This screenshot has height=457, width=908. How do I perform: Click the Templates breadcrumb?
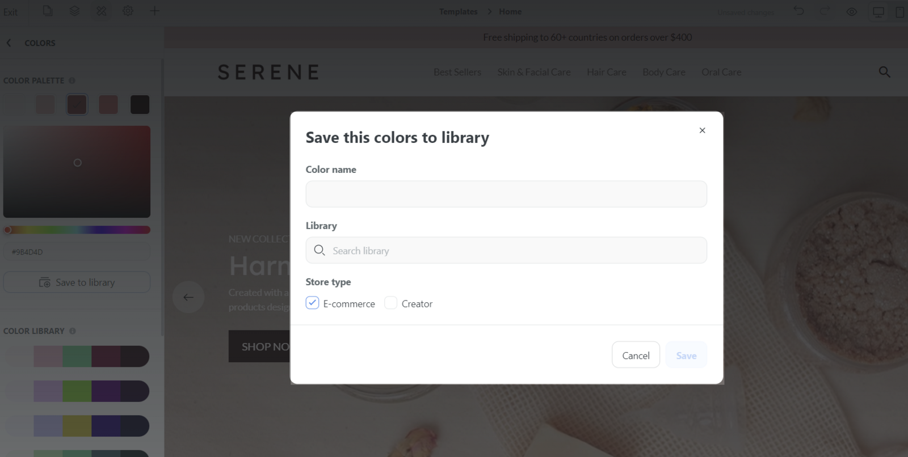point(458,11)
